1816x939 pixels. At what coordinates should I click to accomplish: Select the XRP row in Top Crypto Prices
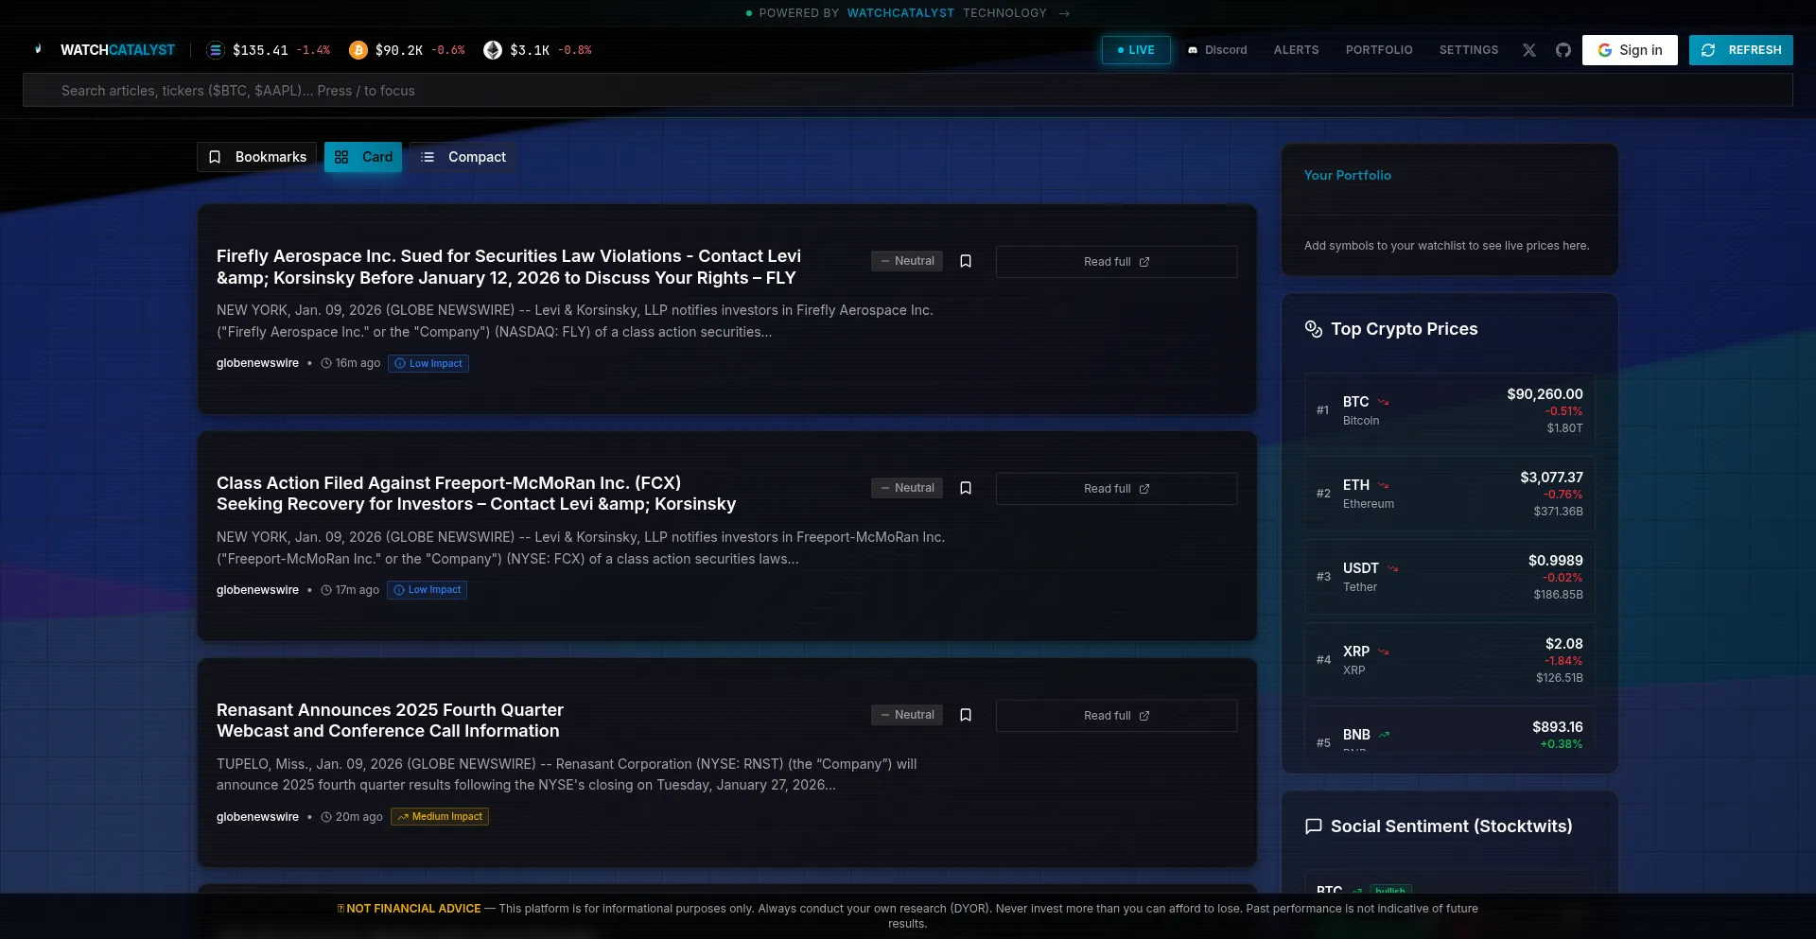(1449, 660)
